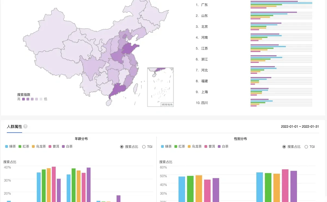327x202 pixels.
Task: Toggle 绿茶 legend in 年龄分布 chart
Action: pos(10,146)
